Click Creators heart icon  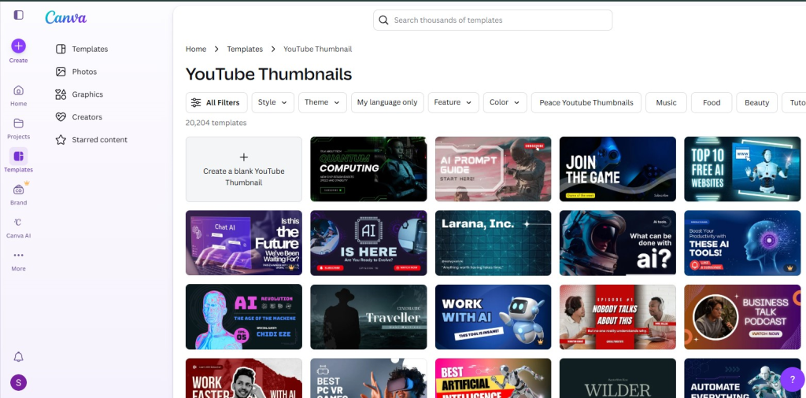(x=61, y=117)
